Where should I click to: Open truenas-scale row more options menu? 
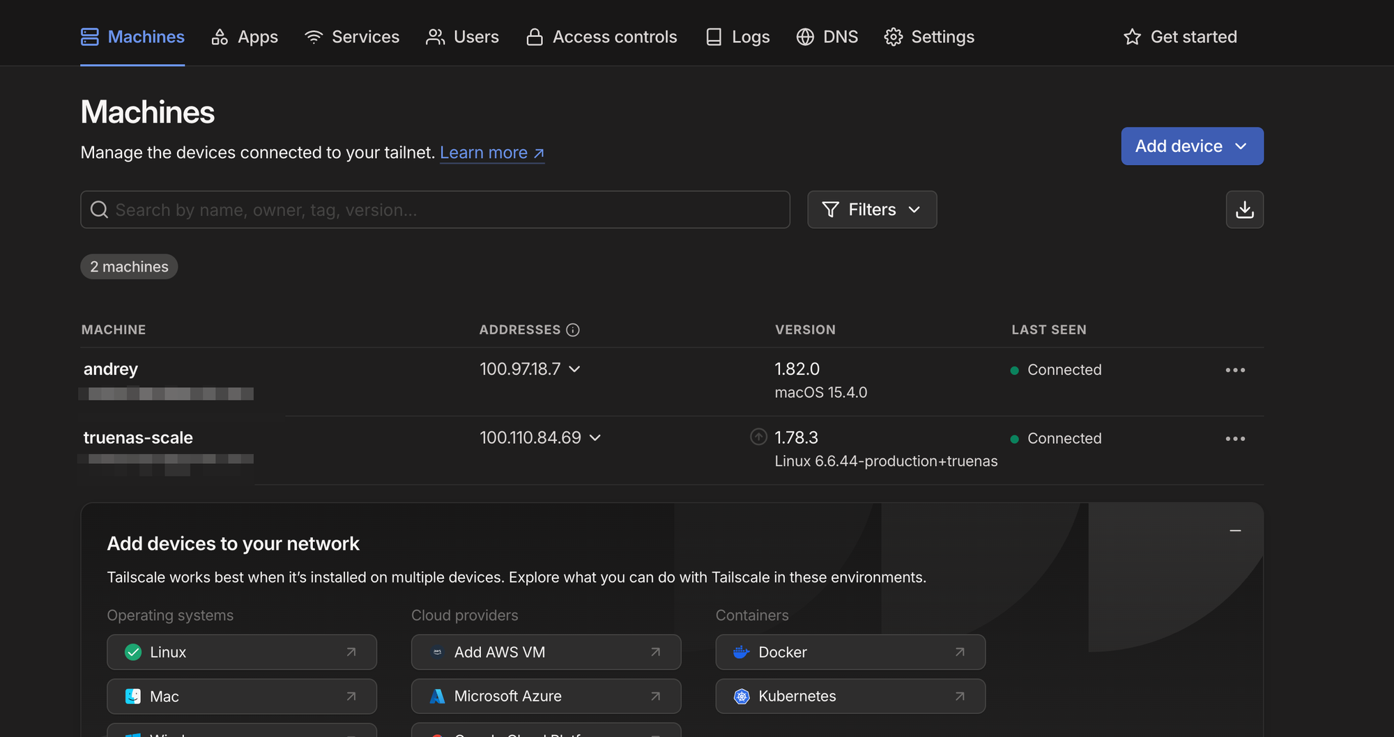tap(1235, 439)
